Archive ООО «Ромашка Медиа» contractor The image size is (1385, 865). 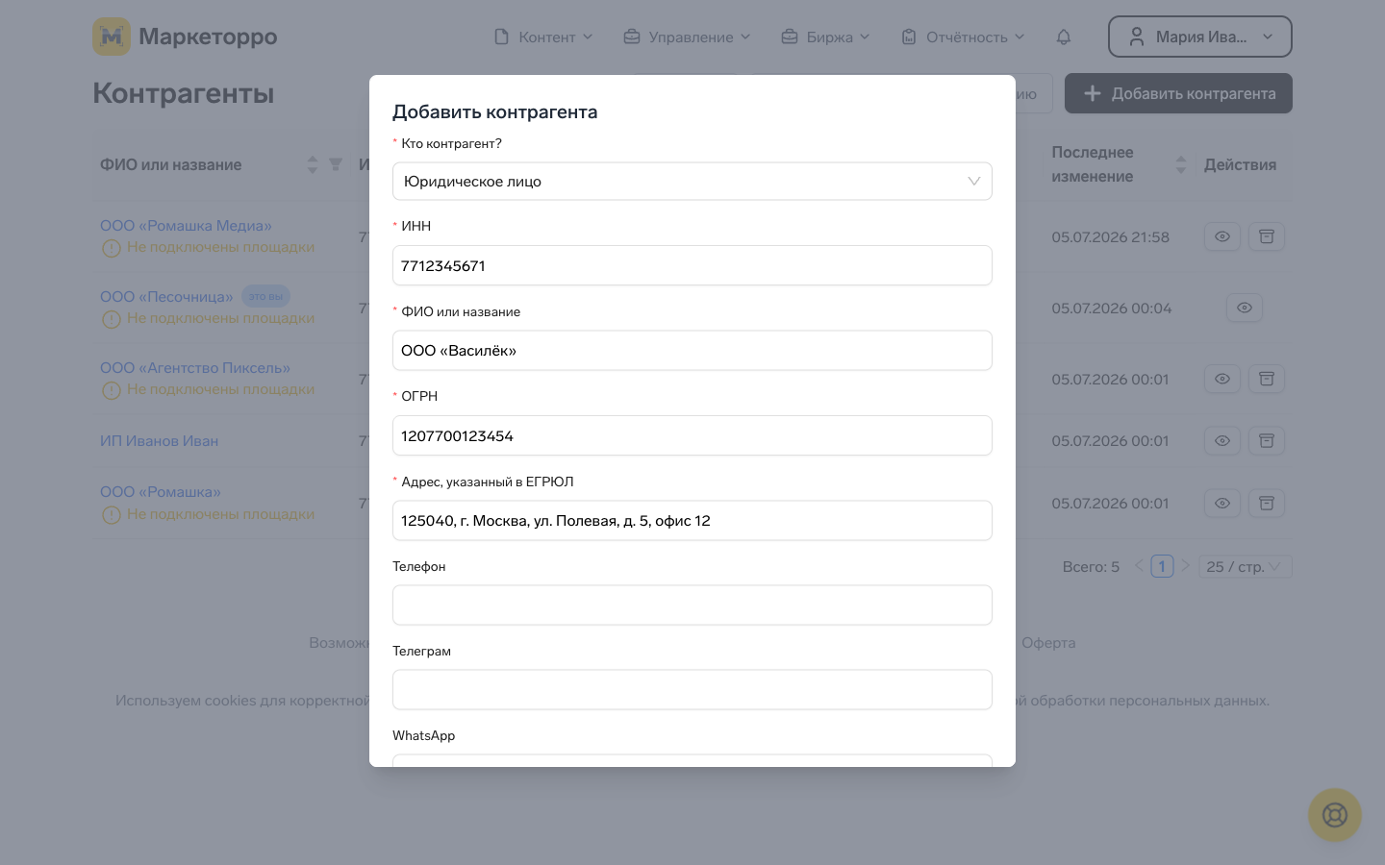(1267, 236)
